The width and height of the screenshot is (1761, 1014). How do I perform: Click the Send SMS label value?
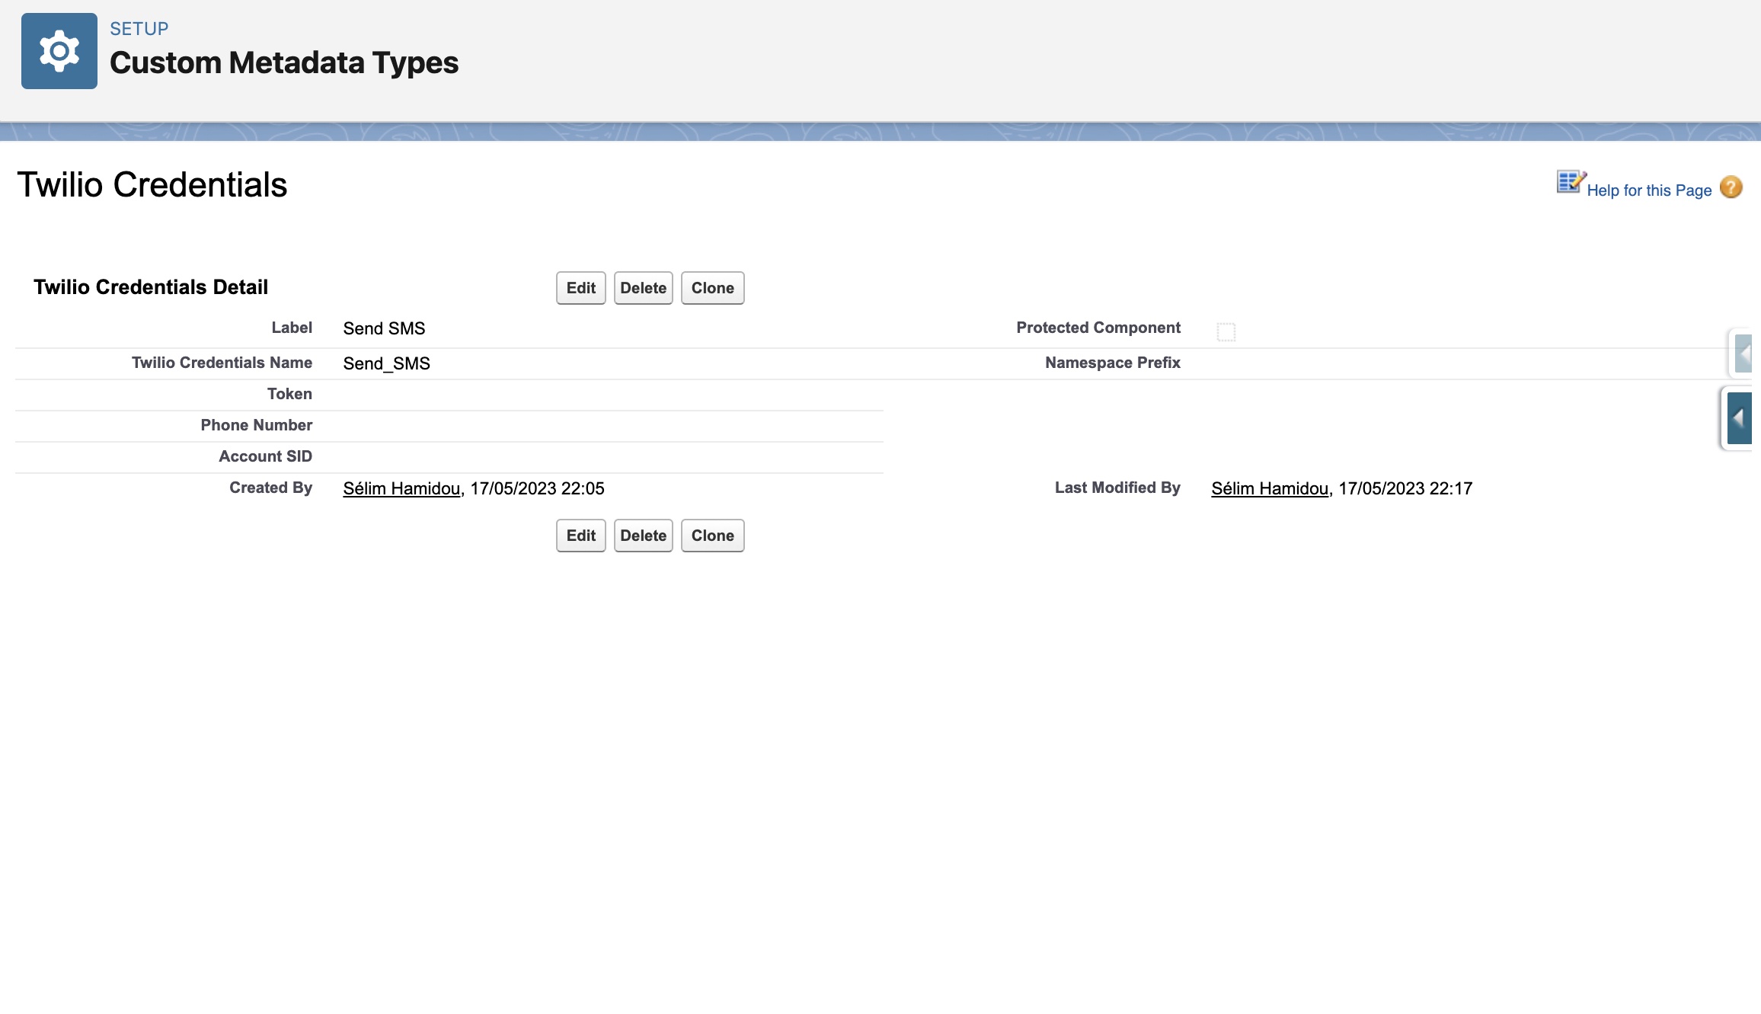(384, 328)
